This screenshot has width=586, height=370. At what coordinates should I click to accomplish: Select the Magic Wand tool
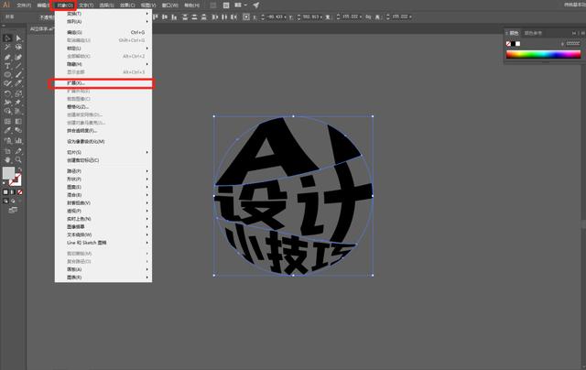(x=7, y=47)
